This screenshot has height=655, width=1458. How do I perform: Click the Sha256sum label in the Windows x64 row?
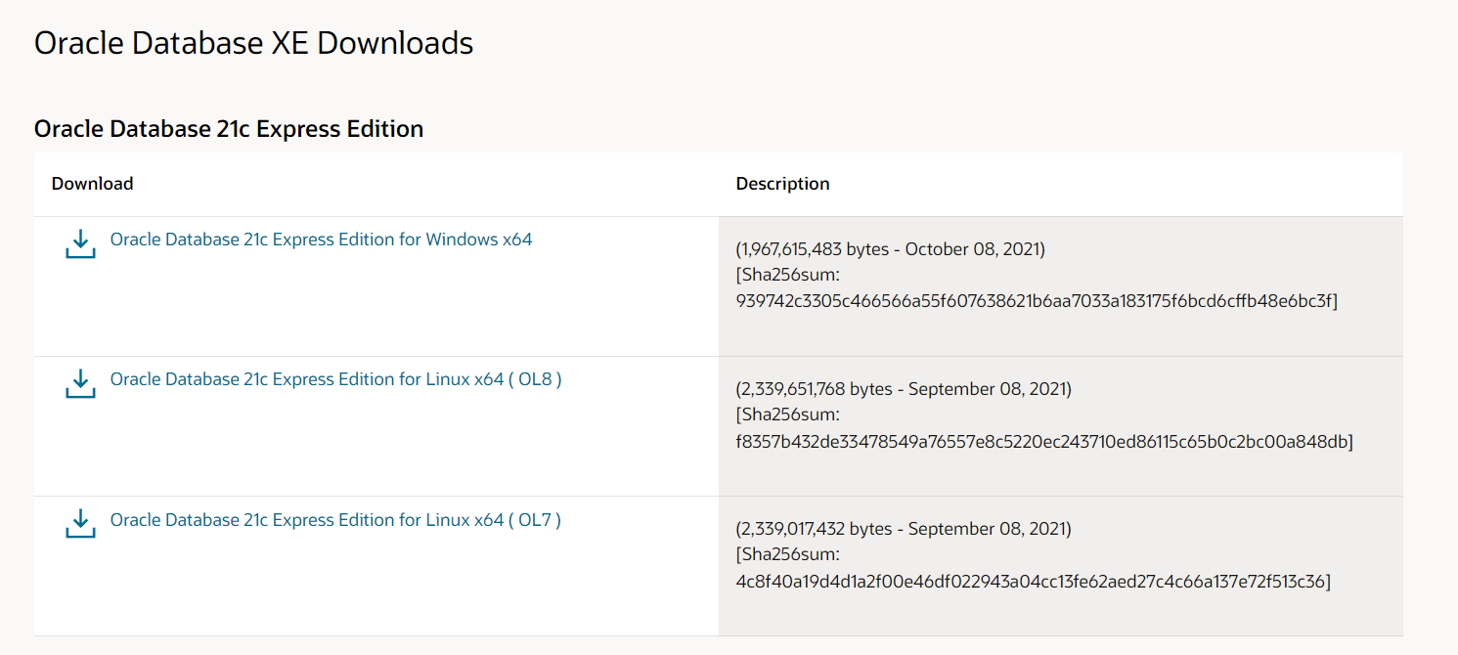789,276
